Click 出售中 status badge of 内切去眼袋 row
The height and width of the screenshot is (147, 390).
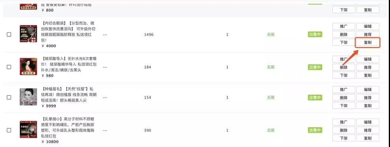315,35
